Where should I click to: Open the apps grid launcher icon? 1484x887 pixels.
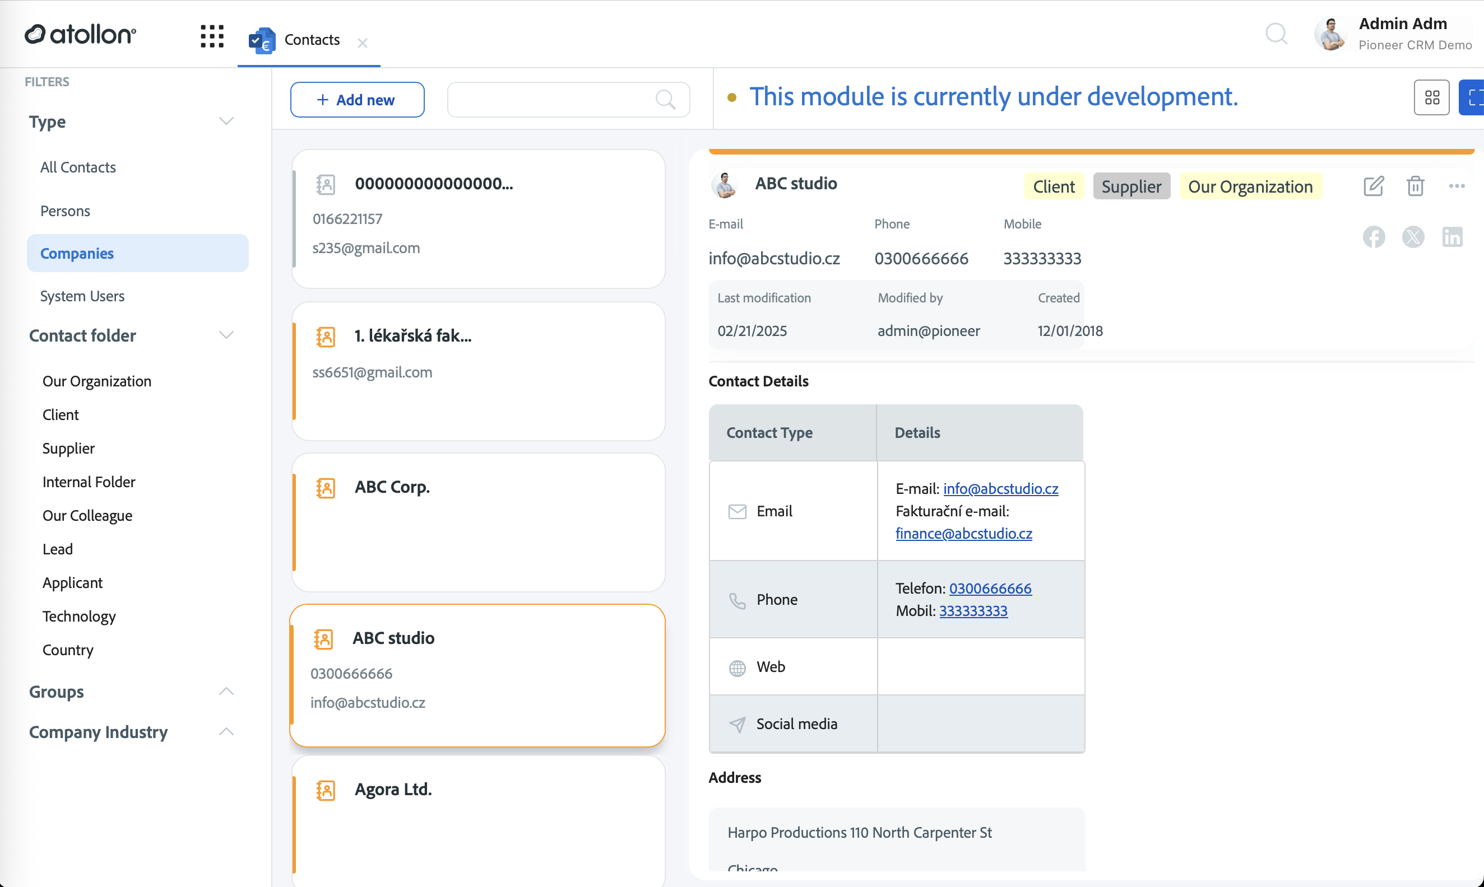point(212,36)
